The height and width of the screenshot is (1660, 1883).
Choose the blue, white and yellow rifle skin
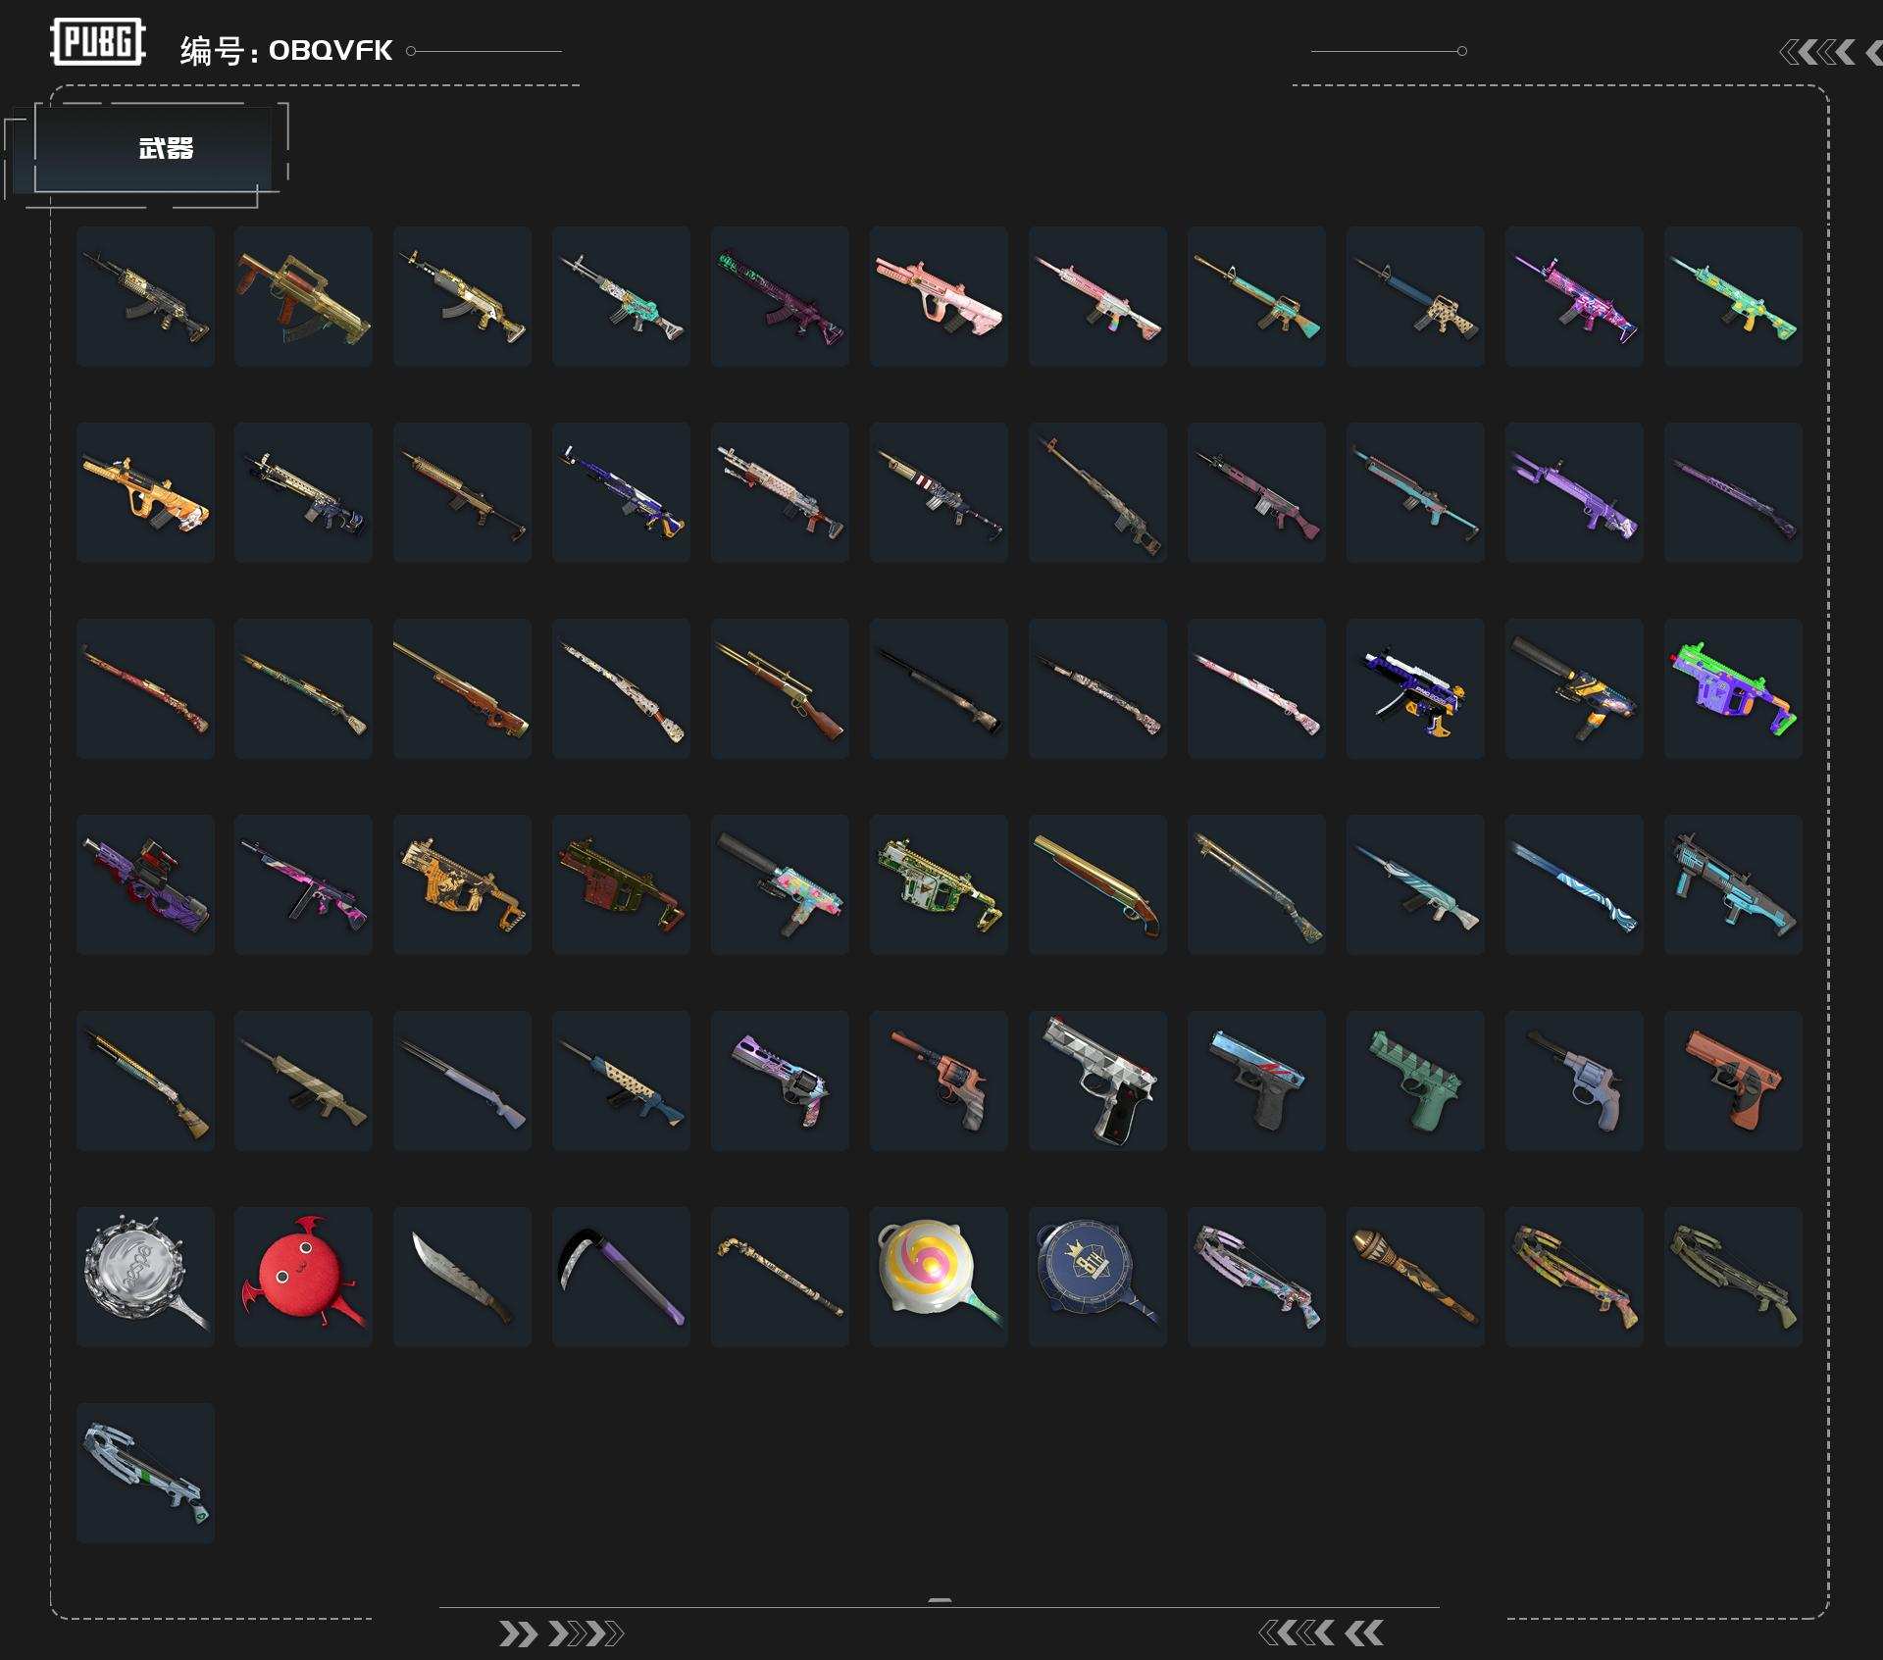[621, 492]
